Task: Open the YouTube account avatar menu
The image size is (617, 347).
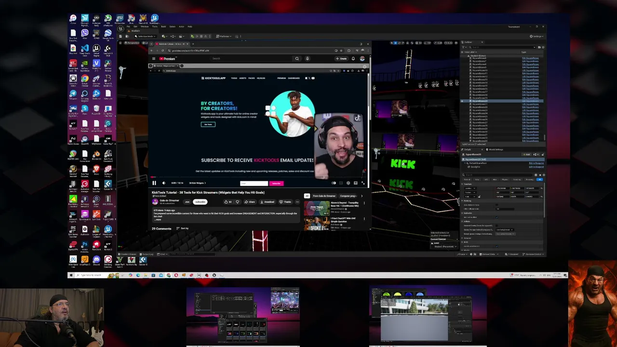Action: [x=362, y=58]
